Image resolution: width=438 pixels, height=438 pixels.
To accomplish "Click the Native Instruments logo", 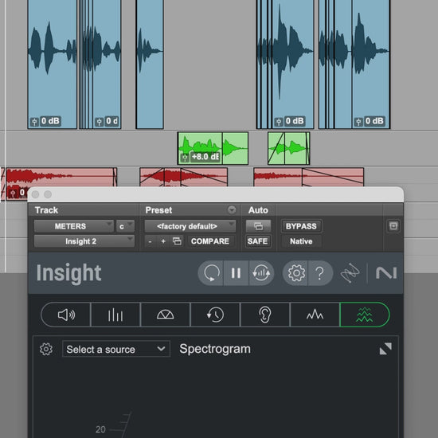I will click(386, 273).
